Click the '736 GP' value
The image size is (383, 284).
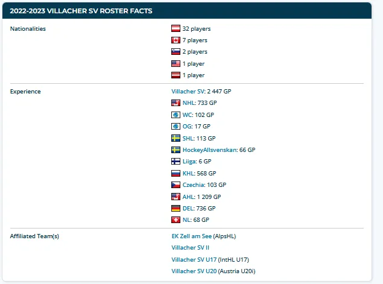(x=206, y=208)
